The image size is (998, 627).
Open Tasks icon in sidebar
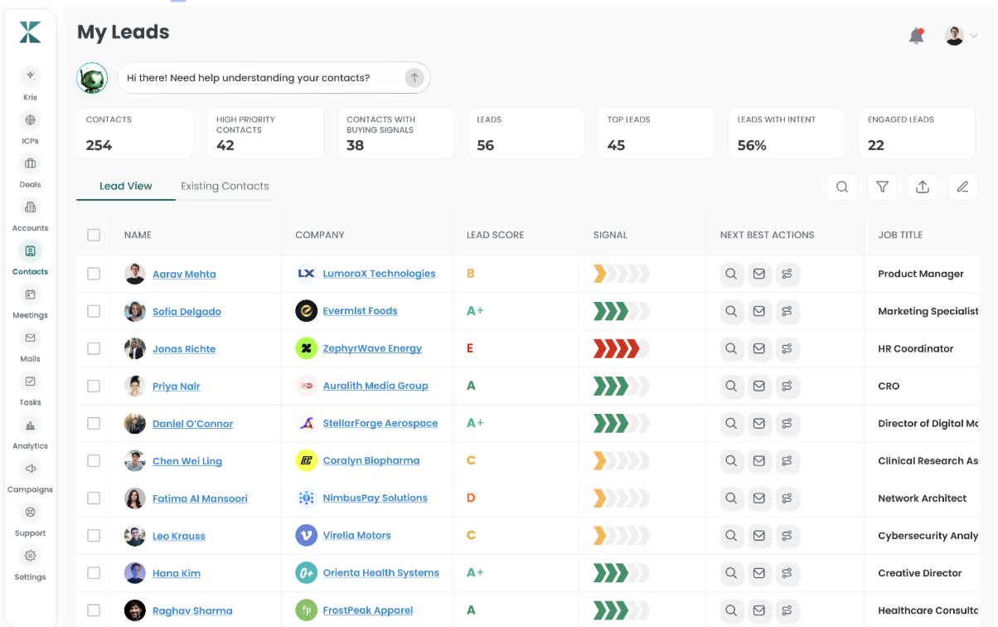point(31,382)
